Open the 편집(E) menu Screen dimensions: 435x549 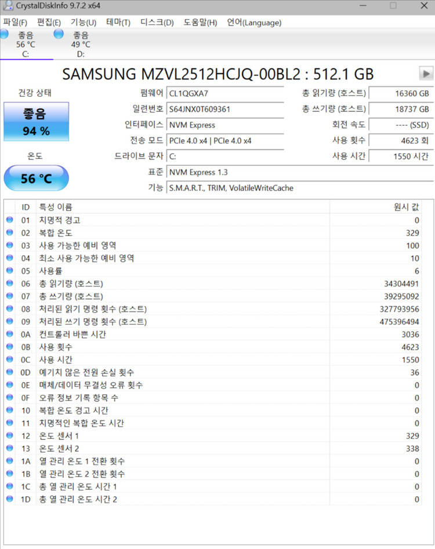tap(49, 23)
